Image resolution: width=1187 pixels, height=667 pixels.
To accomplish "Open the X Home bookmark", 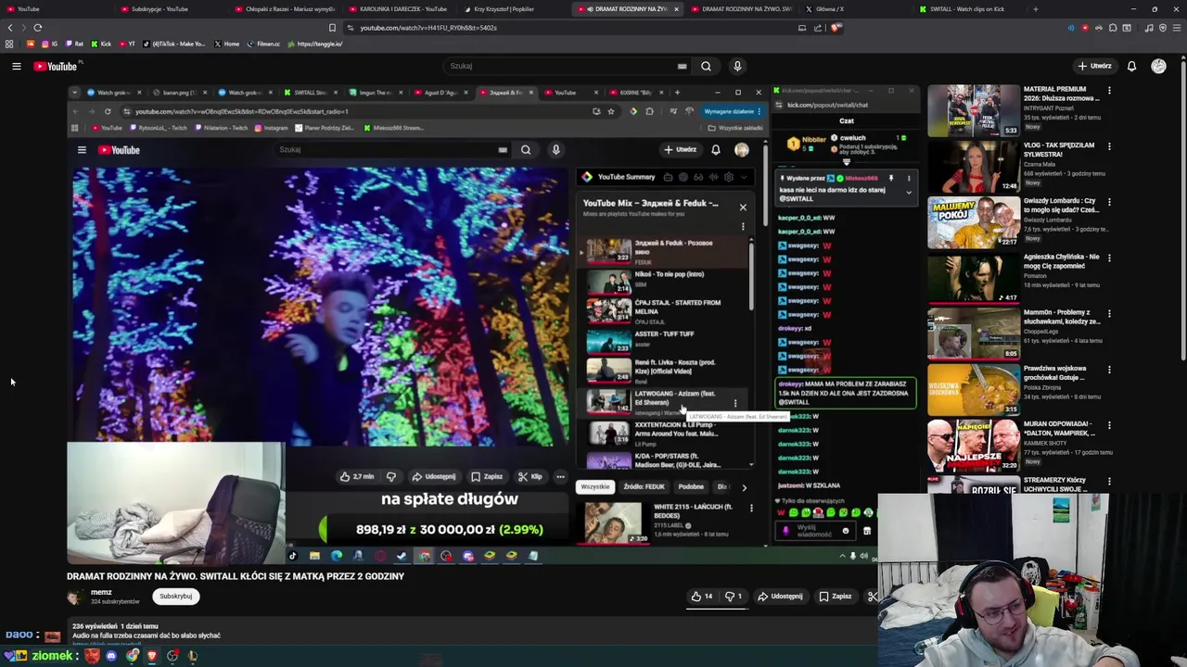I will pyautogui.click(x=226, y=44).
